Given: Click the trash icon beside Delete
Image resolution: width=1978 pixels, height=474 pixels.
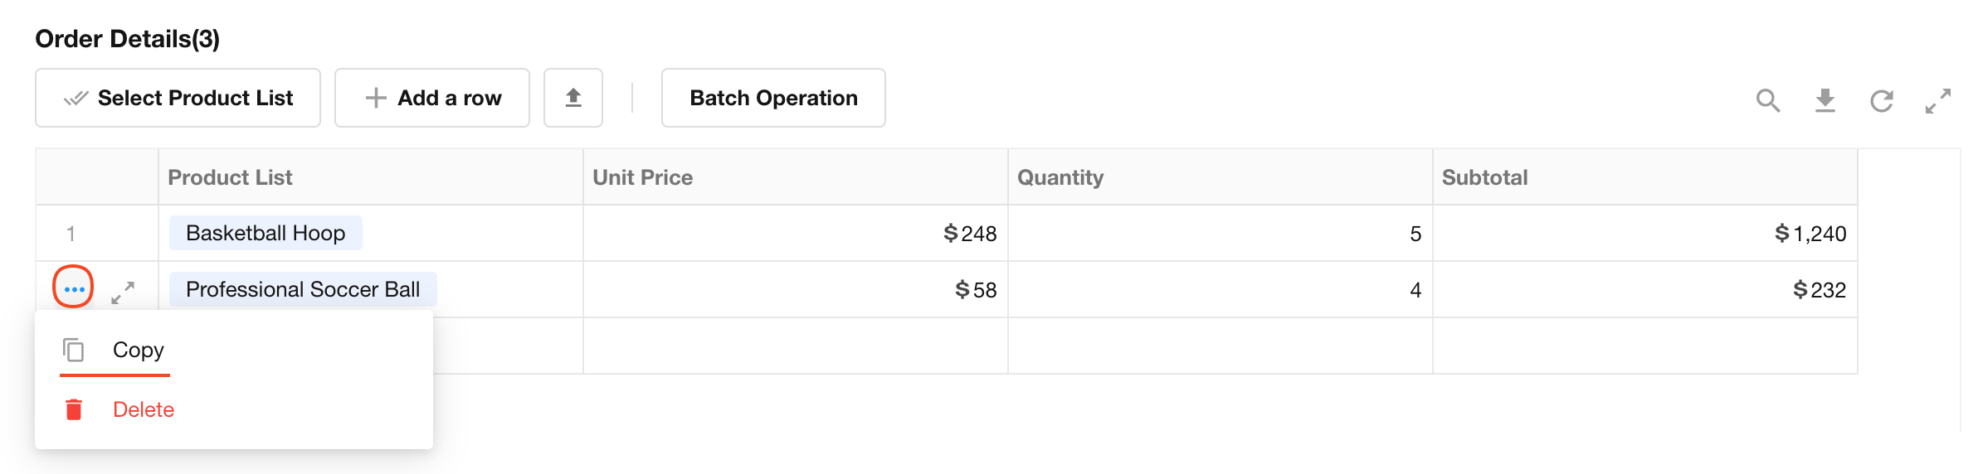Looking at the screenshot, I should pyautogui.click(x=74, y=409).
